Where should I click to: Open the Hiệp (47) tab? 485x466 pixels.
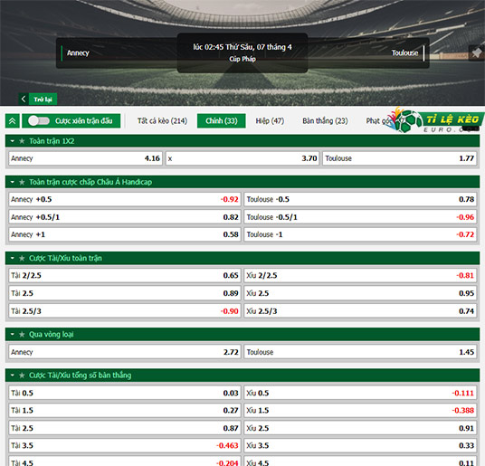[270, 121]
